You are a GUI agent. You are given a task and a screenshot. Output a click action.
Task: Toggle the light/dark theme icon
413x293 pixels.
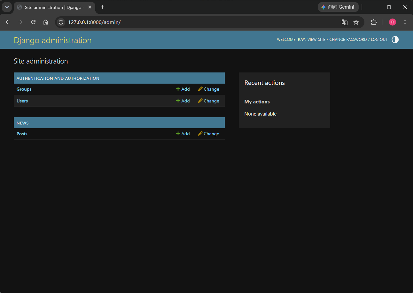(395, 40)
